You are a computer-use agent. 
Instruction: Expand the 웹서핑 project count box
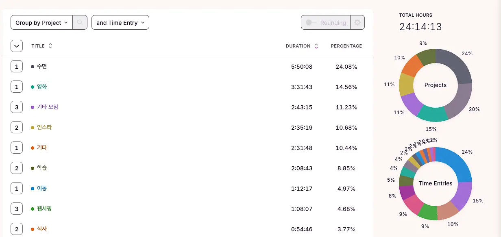pyautogui.click(x=17, y=209)
